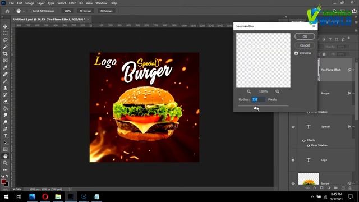359x202 pixels.
Task: Select the History Brush tool
Action: pos(5,95)
